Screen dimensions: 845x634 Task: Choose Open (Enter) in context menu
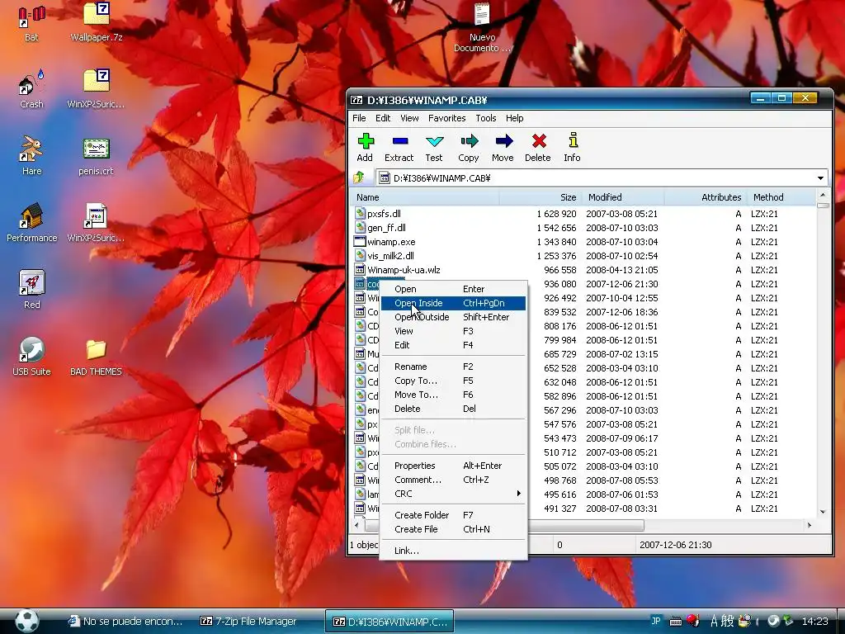point(453,289)
